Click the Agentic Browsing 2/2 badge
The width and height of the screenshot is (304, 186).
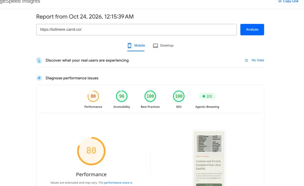click(207, 96)
